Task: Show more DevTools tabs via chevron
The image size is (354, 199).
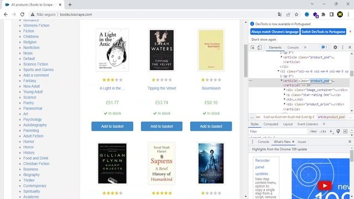Action: pos(305,48)
